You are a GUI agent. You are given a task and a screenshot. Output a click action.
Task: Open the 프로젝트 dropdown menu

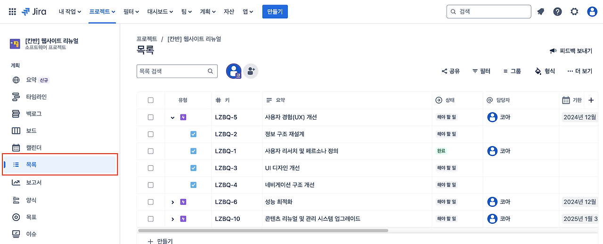(102, 12)
